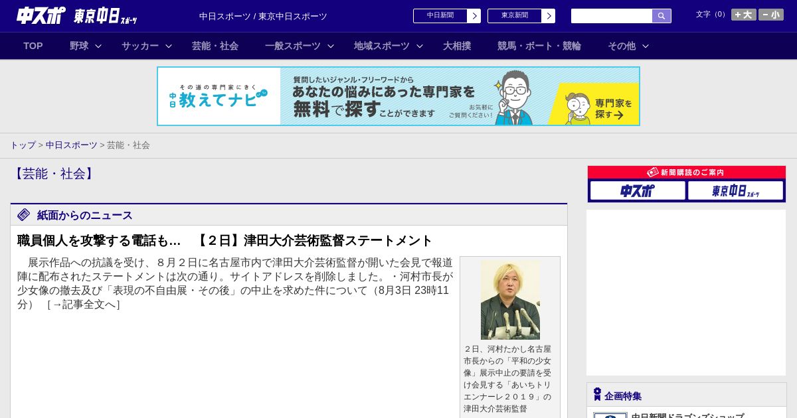
Task: Open the 一般スポーツ menu
Action: (293, 46)
